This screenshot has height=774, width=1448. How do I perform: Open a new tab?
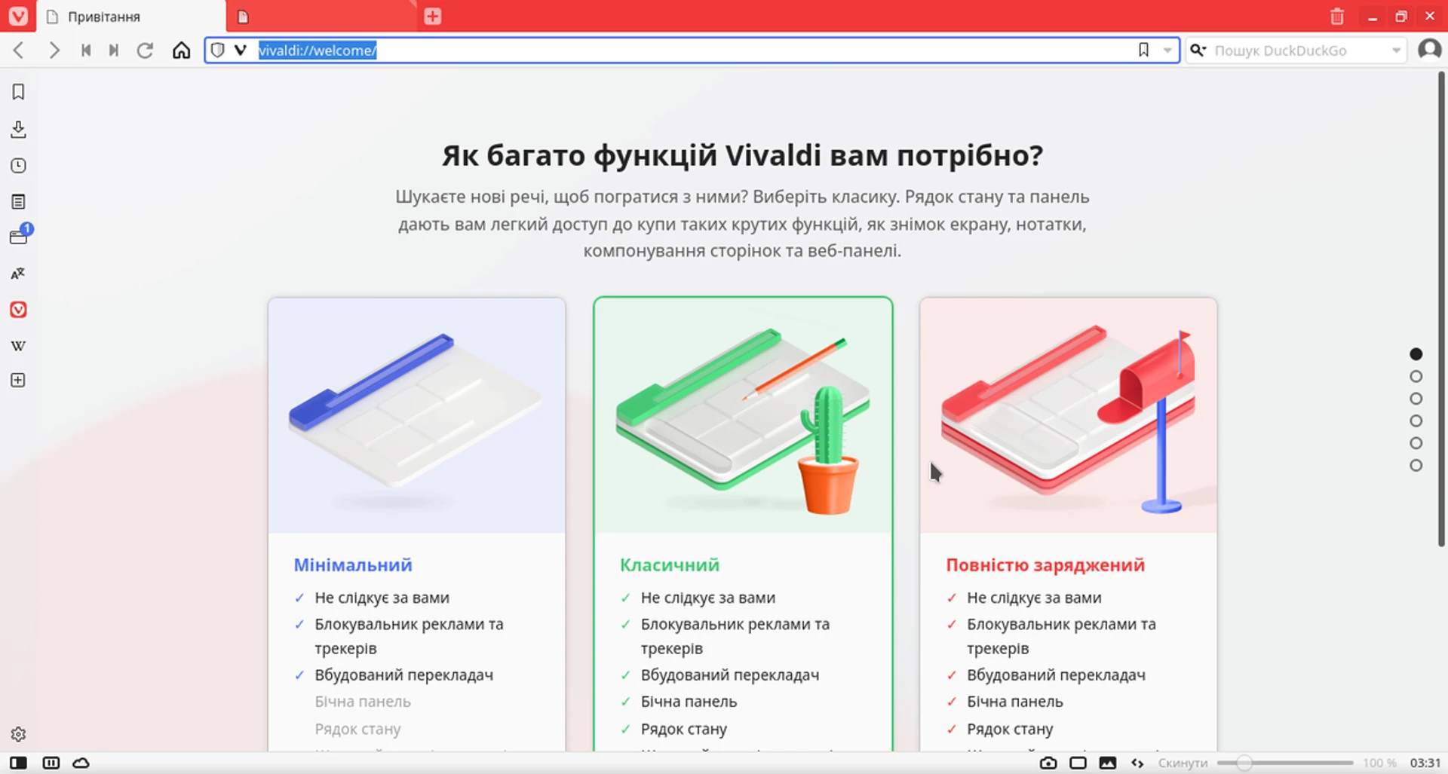coord(433,17)
